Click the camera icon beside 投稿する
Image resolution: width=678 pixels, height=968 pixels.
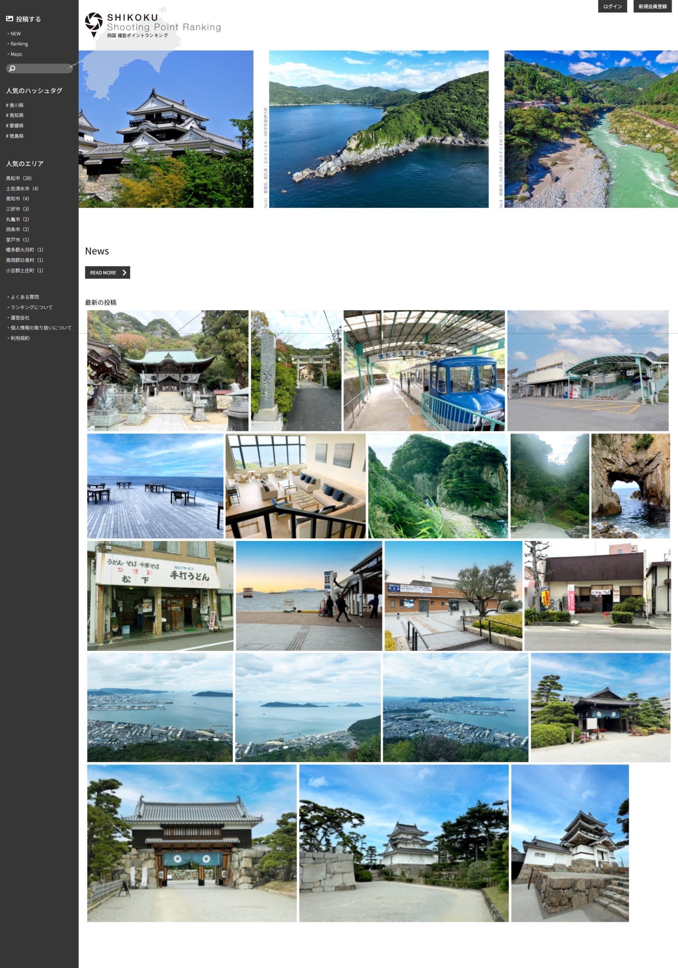(9, 19)
